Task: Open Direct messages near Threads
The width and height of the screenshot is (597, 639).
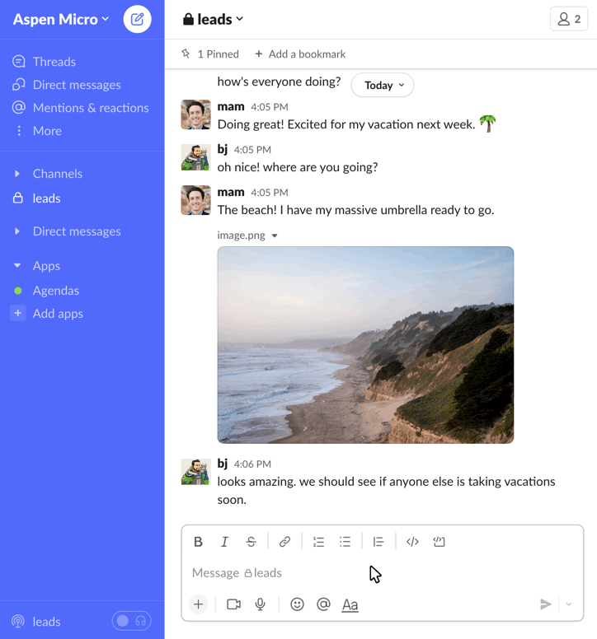Action: coord(77,85)
